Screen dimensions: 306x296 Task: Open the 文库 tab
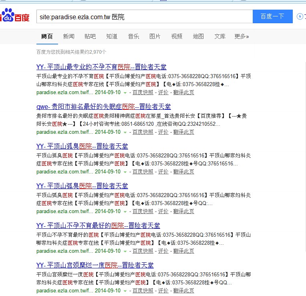tap(220, 36)
